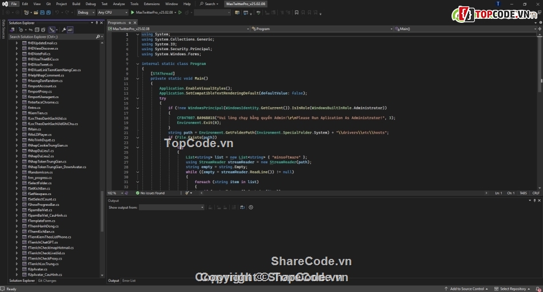
Task: Click the Preview Selected Items icon
Action: tap(70, 30)
